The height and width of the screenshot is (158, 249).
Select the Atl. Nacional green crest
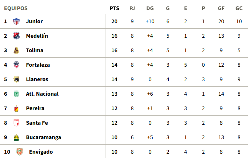pyautogui.click(x=16, y=94)
